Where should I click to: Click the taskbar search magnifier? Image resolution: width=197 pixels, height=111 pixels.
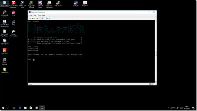[8, 108]
